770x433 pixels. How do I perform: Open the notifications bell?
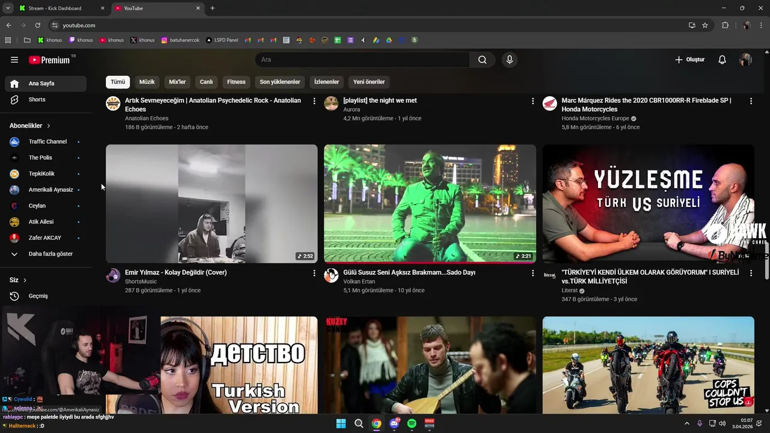[x=722, y=60]
